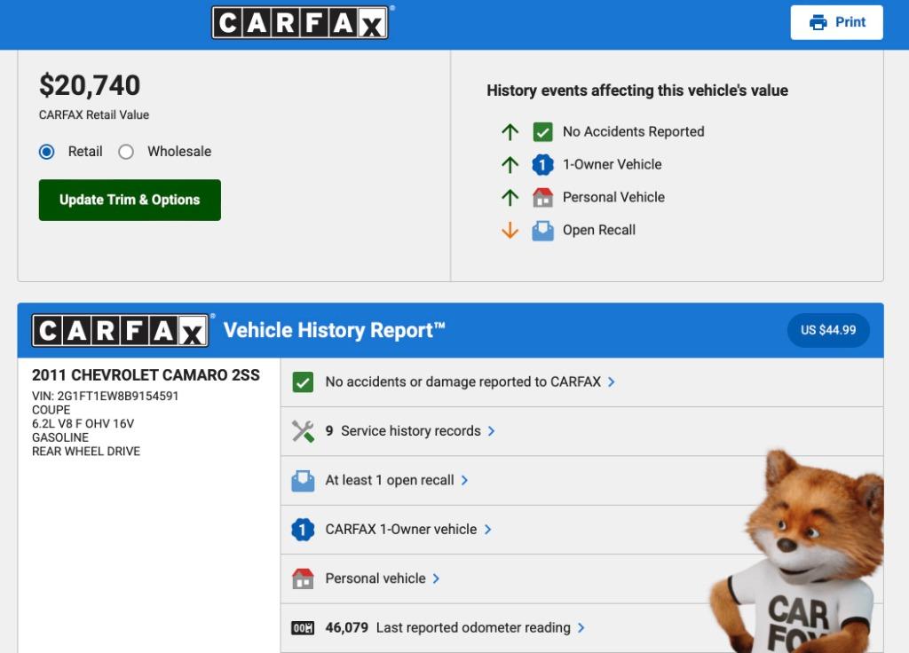Click the $20,740 retail value amount
Image resolution: width=909 pixels, height=653 pixels.
tap(90, 85)
